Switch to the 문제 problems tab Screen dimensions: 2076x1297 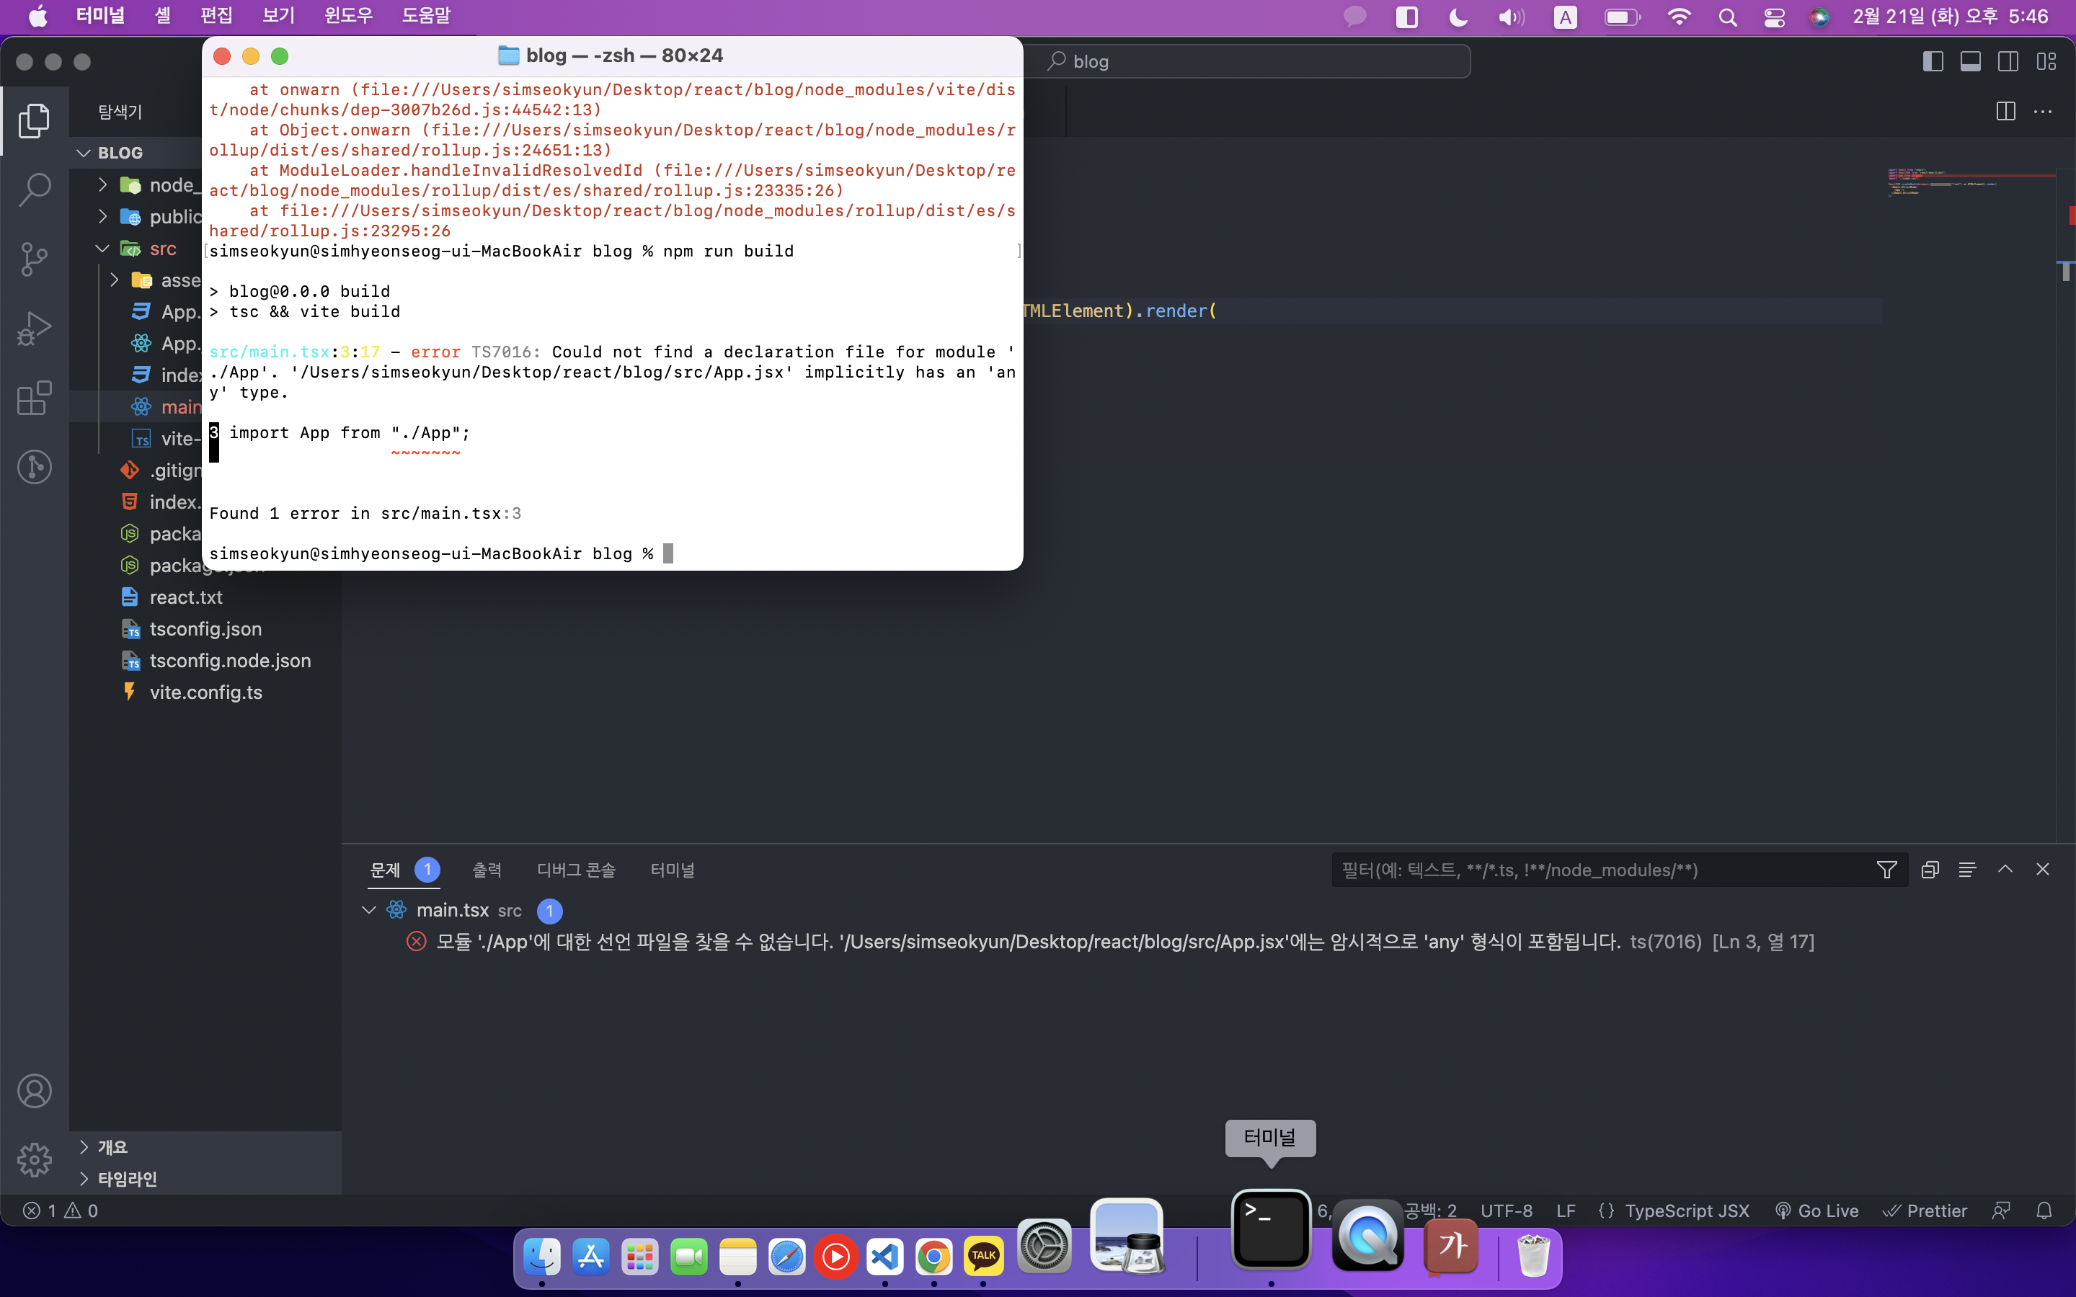(385, 870)
